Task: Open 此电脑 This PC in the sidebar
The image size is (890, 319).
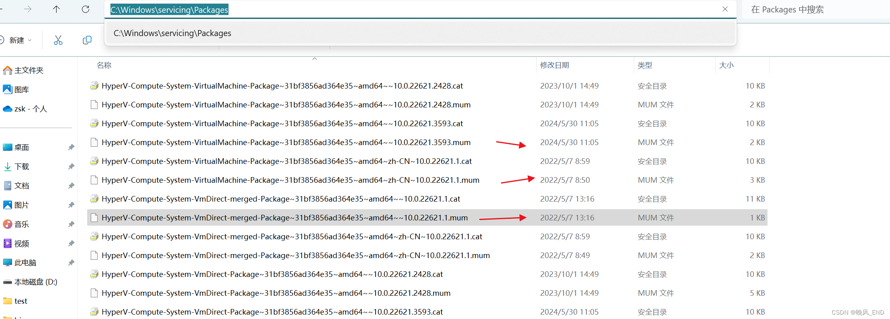Action: (20, 262)
